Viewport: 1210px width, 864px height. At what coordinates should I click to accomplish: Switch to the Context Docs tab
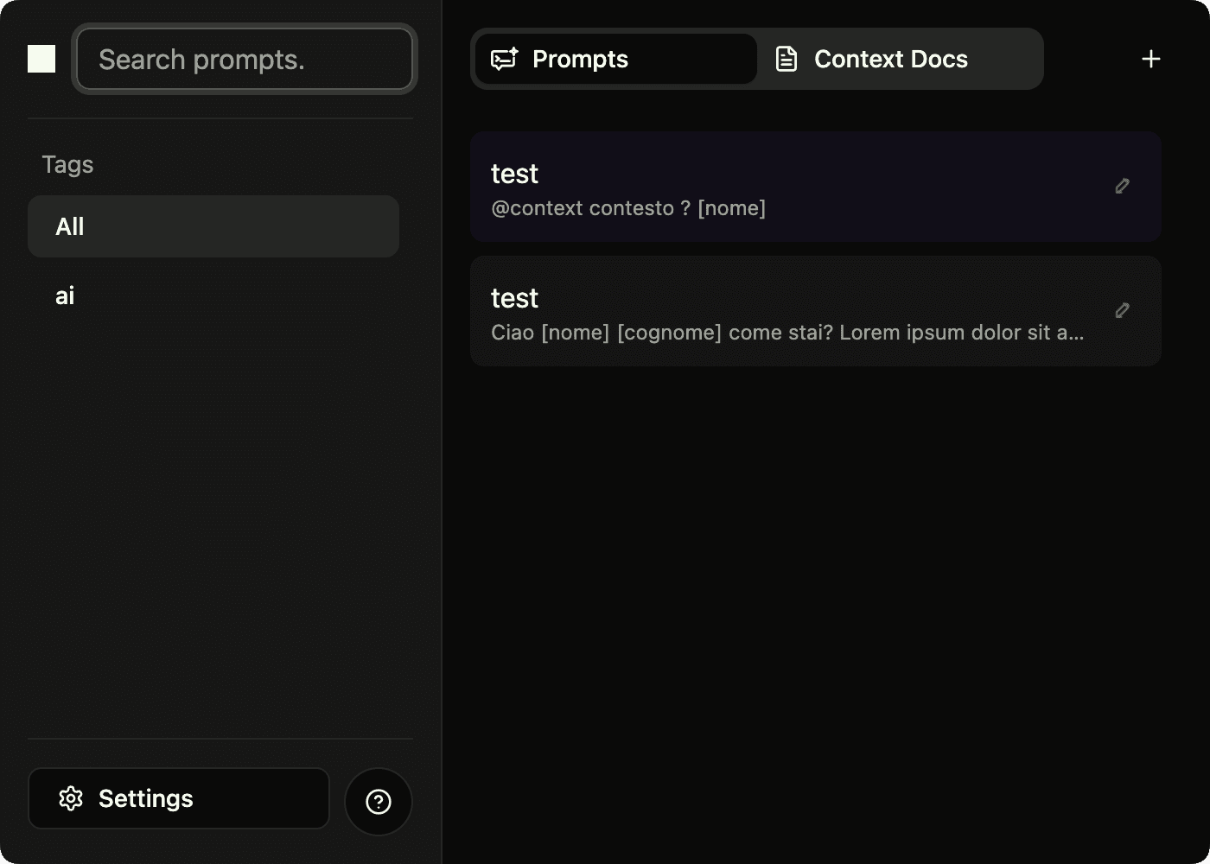pyautogui.click(x=899, y=59)
